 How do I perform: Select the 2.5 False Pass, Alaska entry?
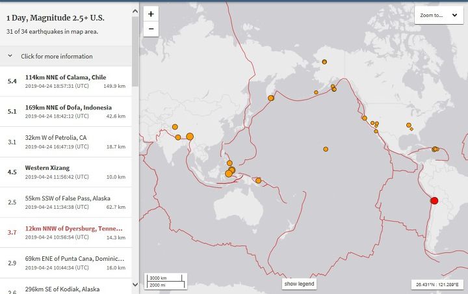pos(66,202)
